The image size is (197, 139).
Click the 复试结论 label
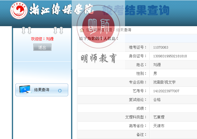[138, 99]
